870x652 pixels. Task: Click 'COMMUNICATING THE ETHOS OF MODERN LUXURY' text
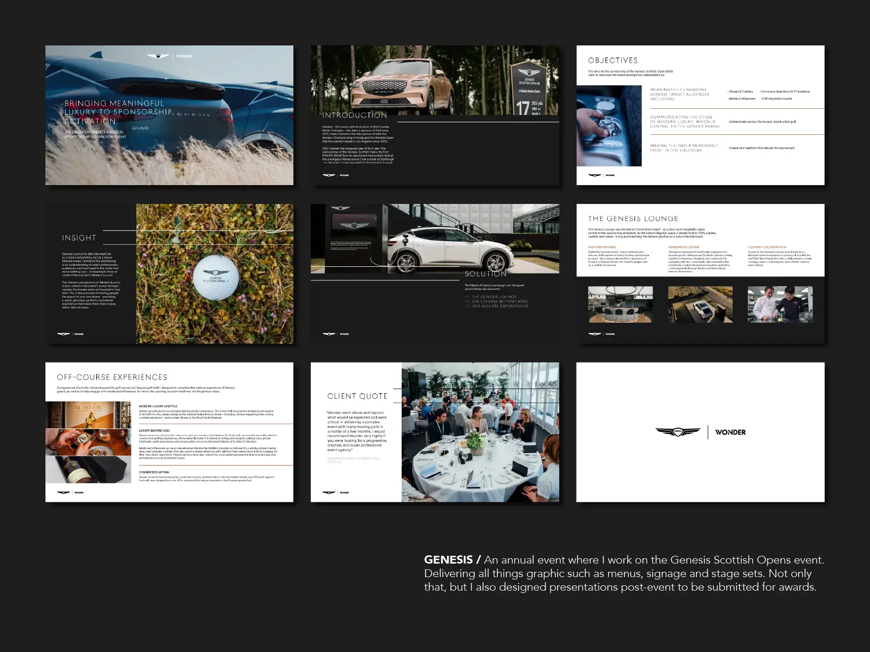[x=685, y=122]
